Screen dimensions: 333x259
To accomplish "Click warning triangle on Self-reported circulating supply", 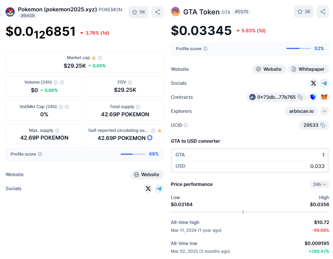I will pyautogui.click(x=159, y=131).
